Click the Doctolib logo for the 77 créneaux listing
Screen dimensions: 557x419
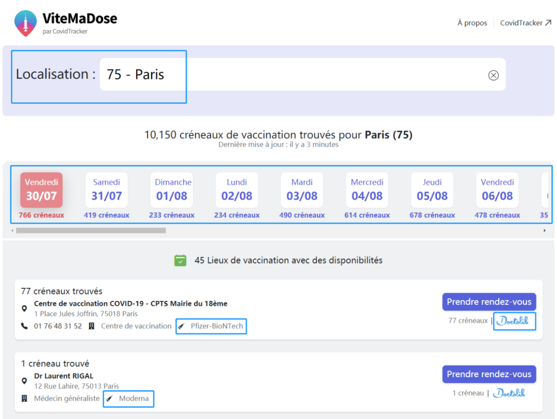click(x=514, y=321)
